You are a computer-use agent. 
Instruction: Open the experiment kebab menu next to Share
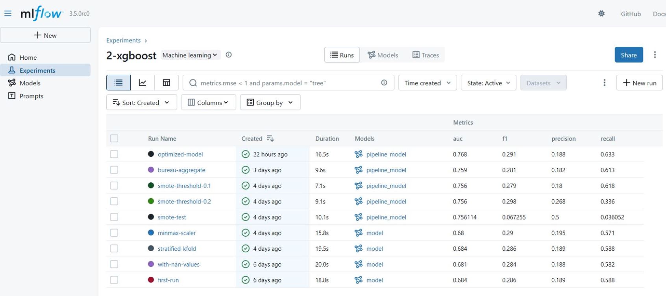[655, 55]
